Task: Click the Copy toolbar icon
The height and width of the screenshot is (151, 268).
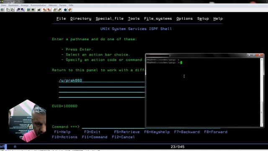Action: click(x=8, y=10)
